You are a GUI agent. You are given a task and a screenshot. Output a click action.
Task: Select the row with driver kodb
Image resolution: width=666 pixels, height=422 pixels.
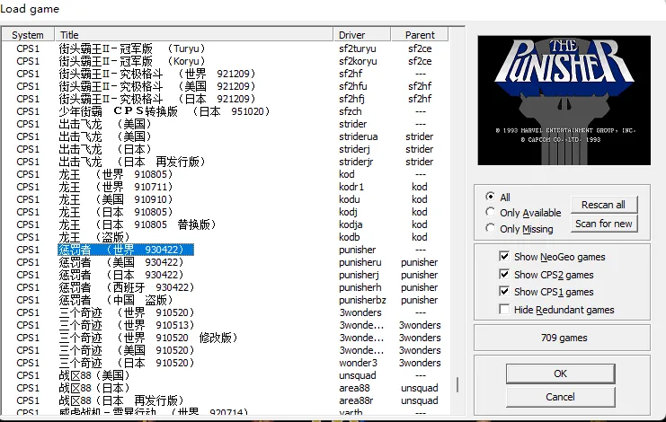coord(225,237)
